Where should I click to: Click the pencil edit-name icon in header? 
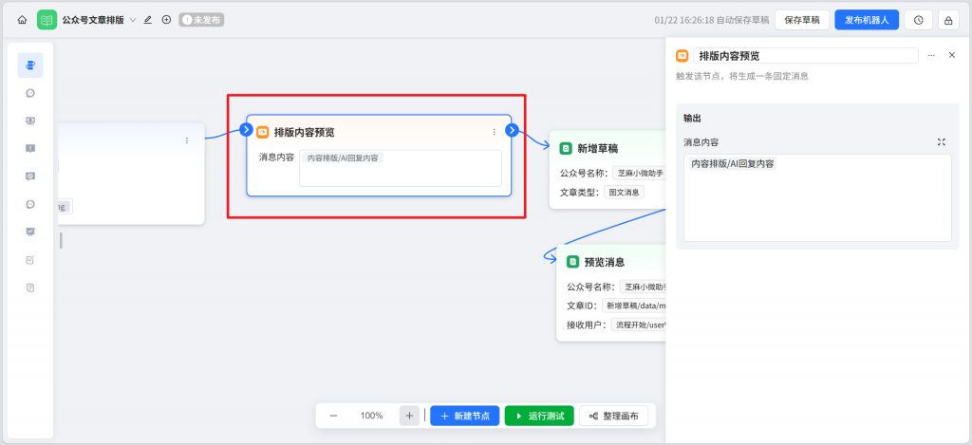[147, 20]
